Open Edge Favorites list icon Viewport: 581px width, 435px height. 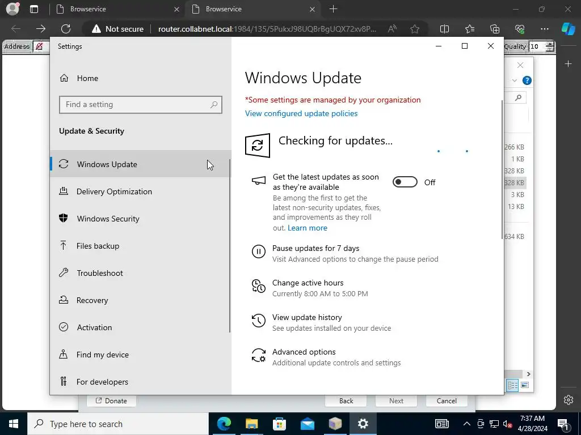pos(469,29)
